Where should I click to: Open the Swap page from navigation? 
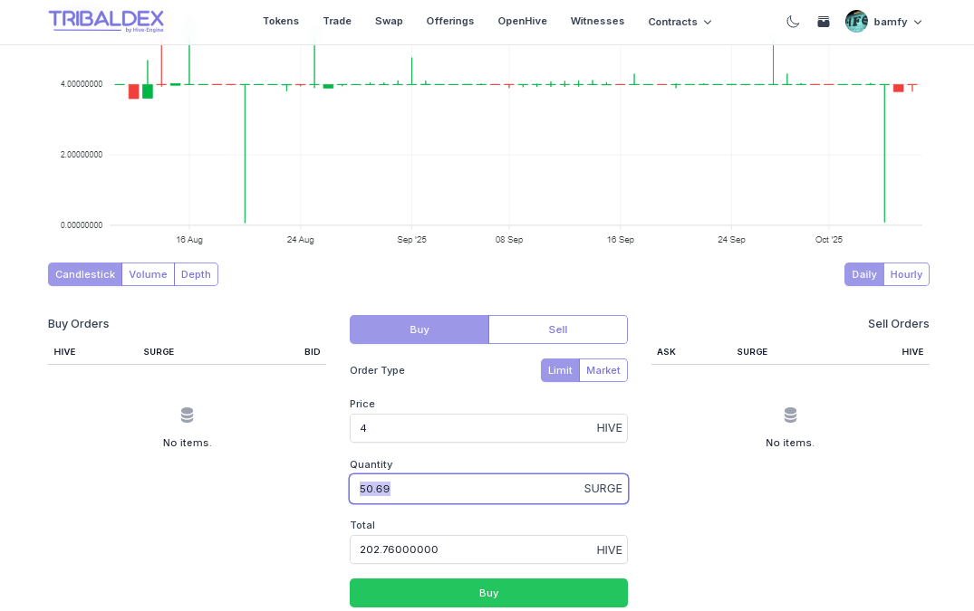pos(389,21)
